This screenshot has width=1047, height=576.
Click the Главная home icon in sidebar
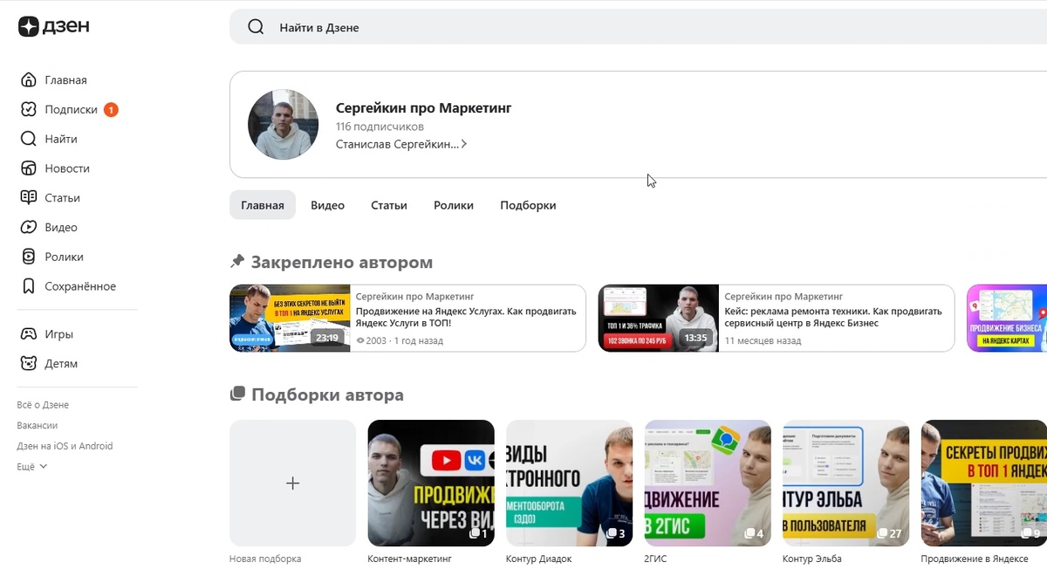pos(29,80)
